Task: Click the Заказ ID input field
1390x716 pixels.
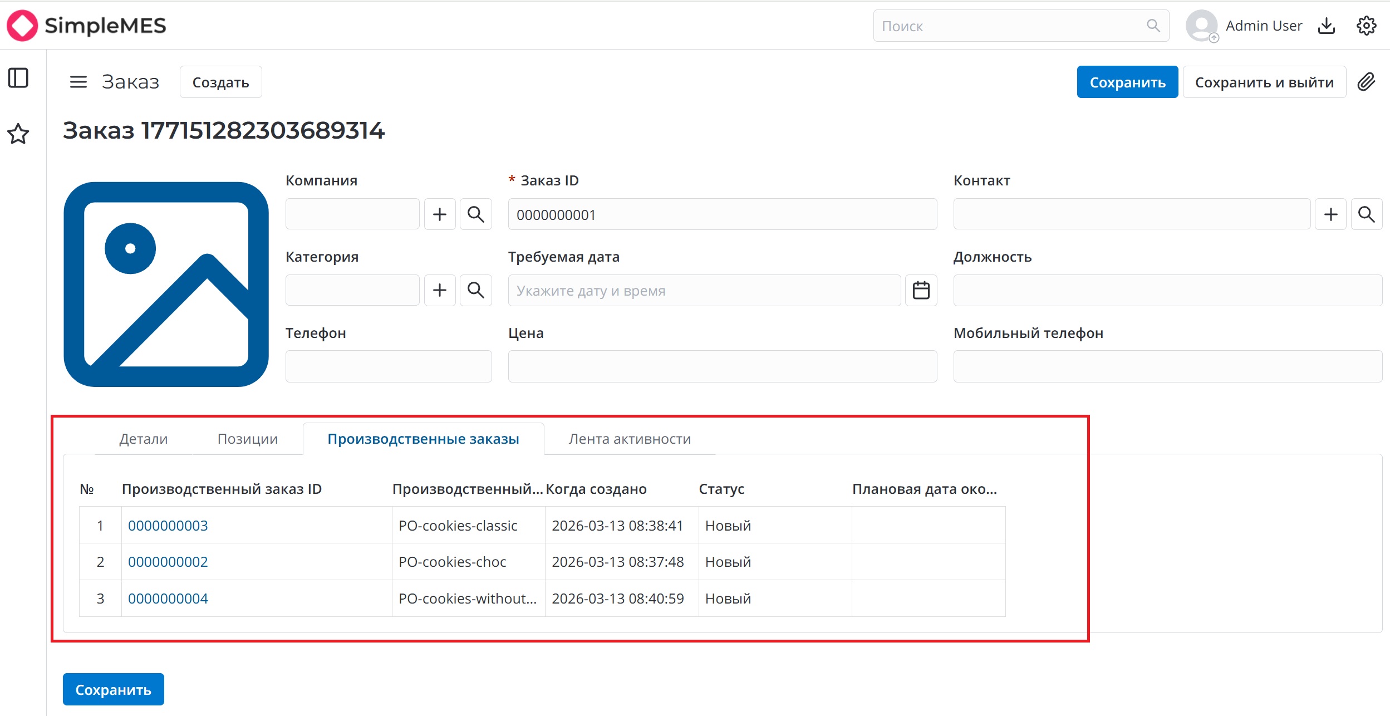Action: (723, 214)
